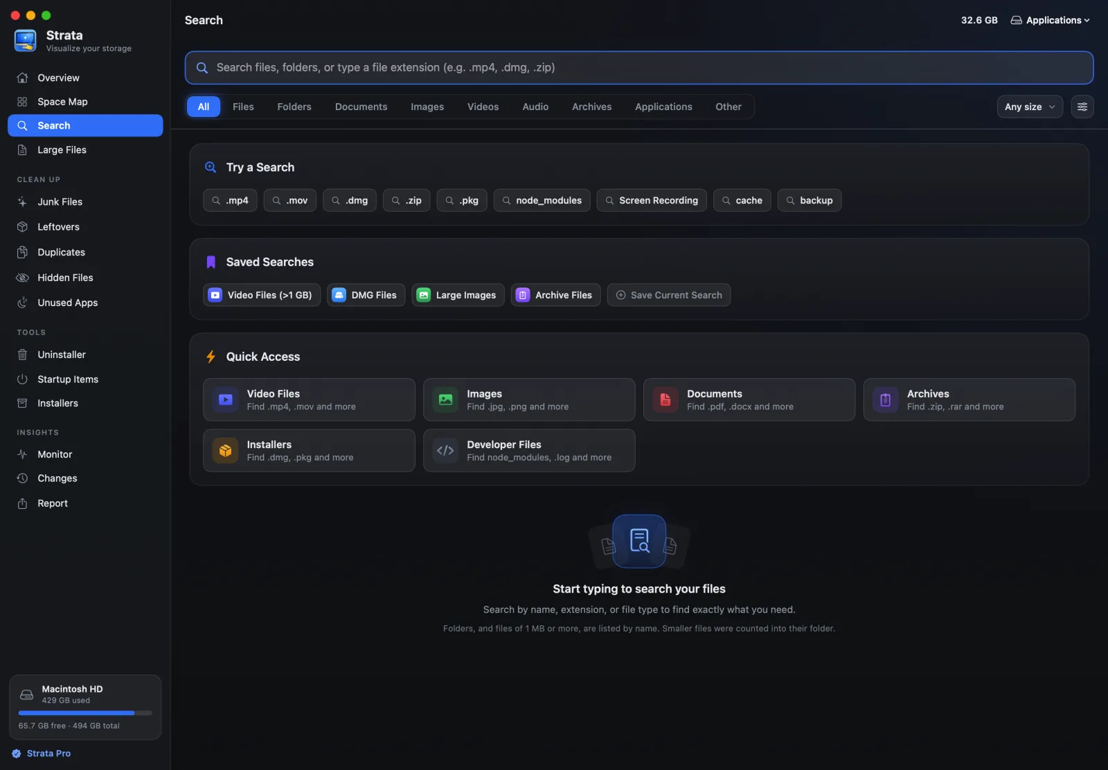Open the Applications location dropdown
The height and width of the screenshot is (770, 1108).
coord(1050,20)
